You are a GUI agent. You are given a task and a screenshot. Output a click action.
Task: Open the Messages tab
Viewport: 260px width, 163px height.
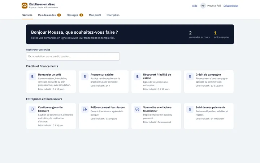click(75, 15)
